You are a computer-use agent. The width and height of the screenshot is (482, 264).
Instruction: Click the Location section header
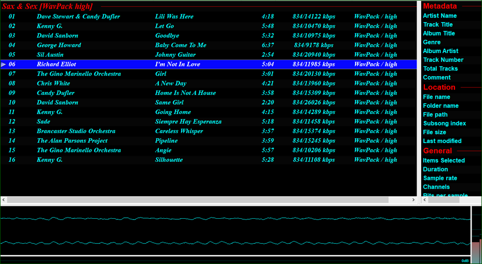[x=439, y=88]
